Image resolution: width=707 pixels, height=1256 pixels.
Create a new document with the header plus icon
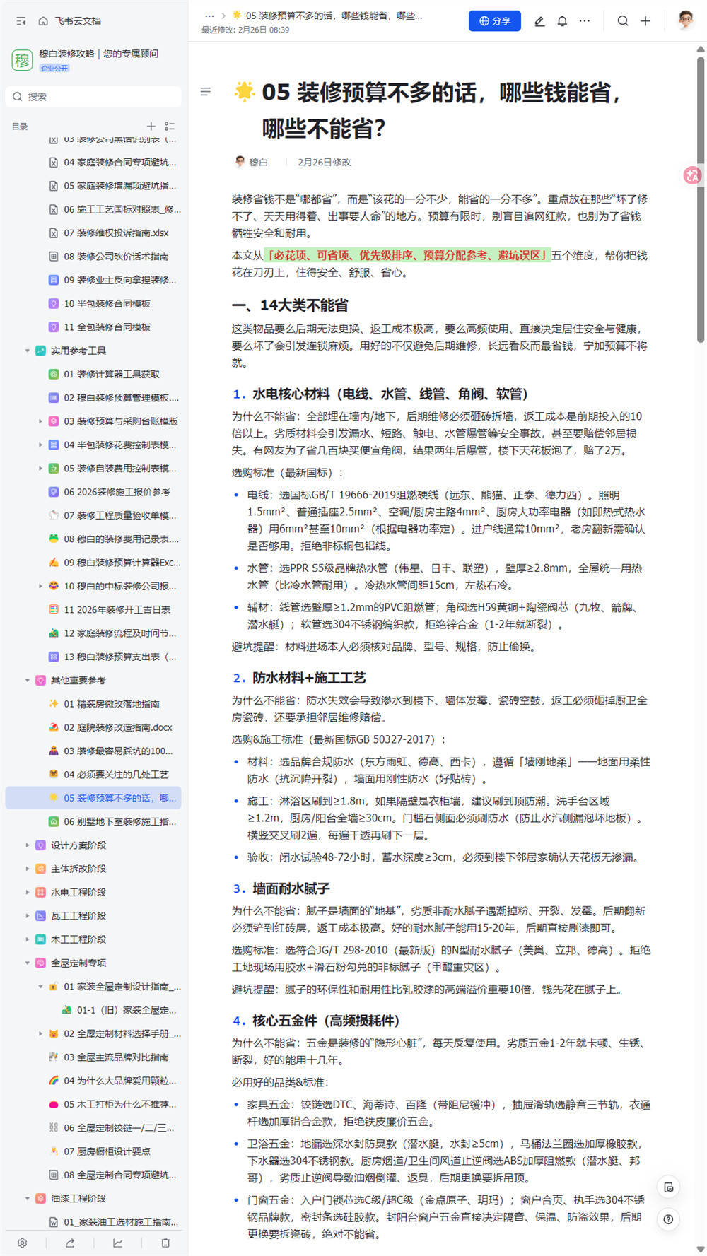point(645,21)
